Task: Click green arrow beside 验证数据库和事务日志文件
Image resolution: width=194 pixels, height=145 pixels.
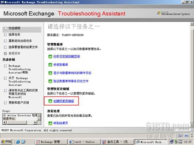Action: [50, 81]
